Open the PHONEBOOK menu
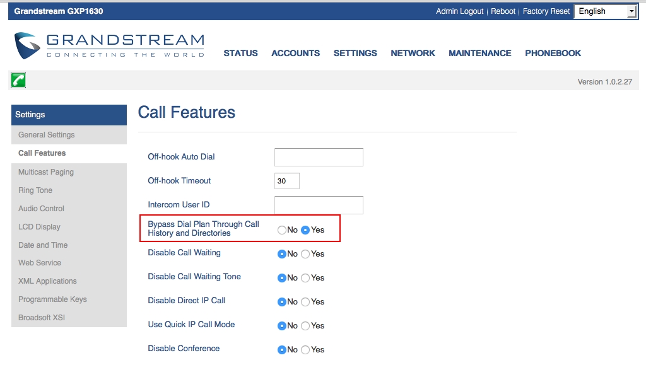This screenshot has width=646, height=365. tap(553, 54)
